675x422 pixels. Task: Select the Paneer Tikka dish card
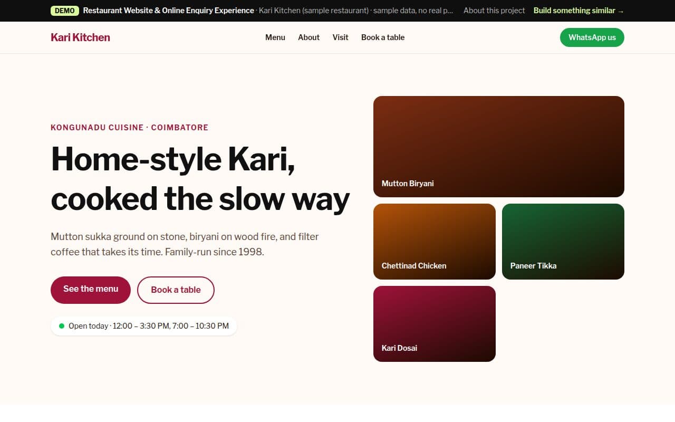point(563,242)
